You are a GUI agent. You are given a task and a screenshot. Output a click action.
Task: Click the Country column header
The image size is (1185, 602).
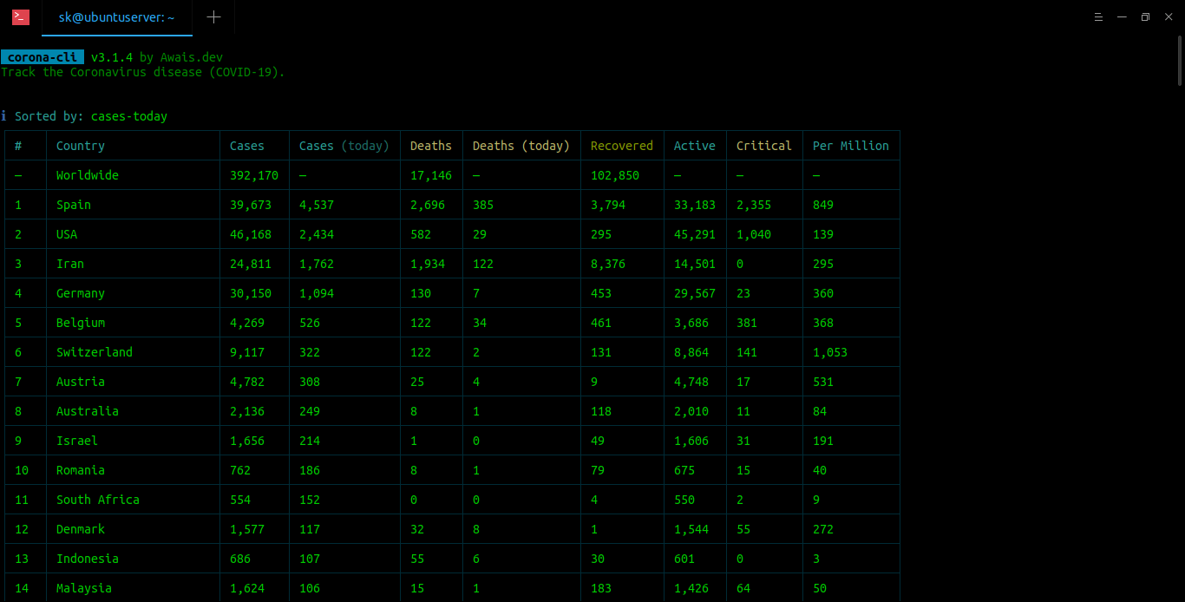tap(80, 146)
